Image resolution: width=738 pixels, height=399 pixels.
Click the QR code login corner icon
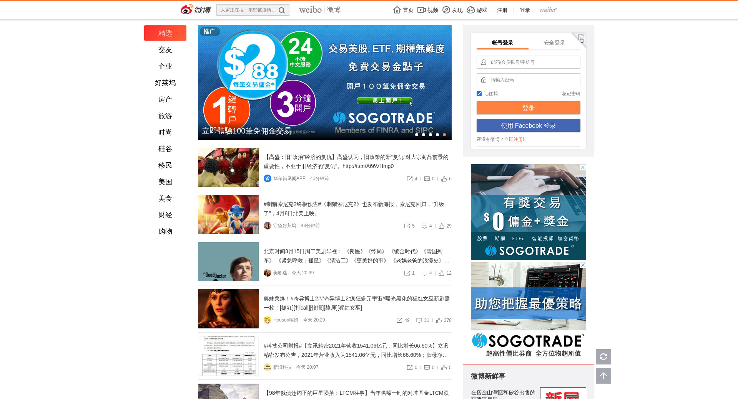pos(580,38)
